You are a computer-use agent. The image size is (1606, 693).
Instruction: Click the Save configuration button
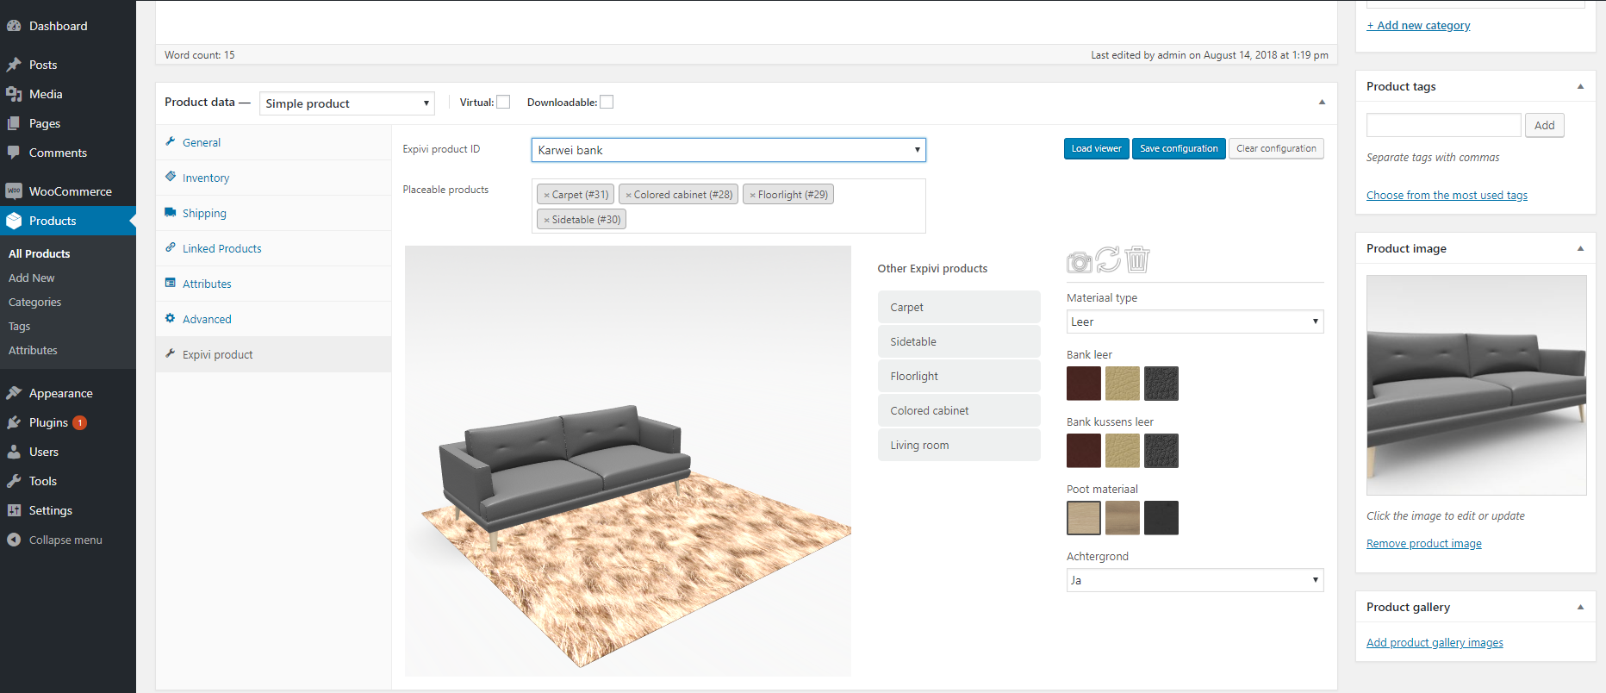tap(1179, 148)
